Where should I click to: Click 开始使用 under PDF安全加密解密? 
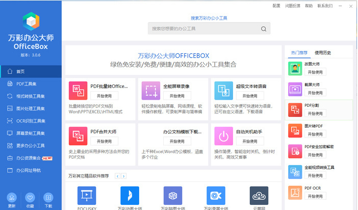click(x=315, y=155)
